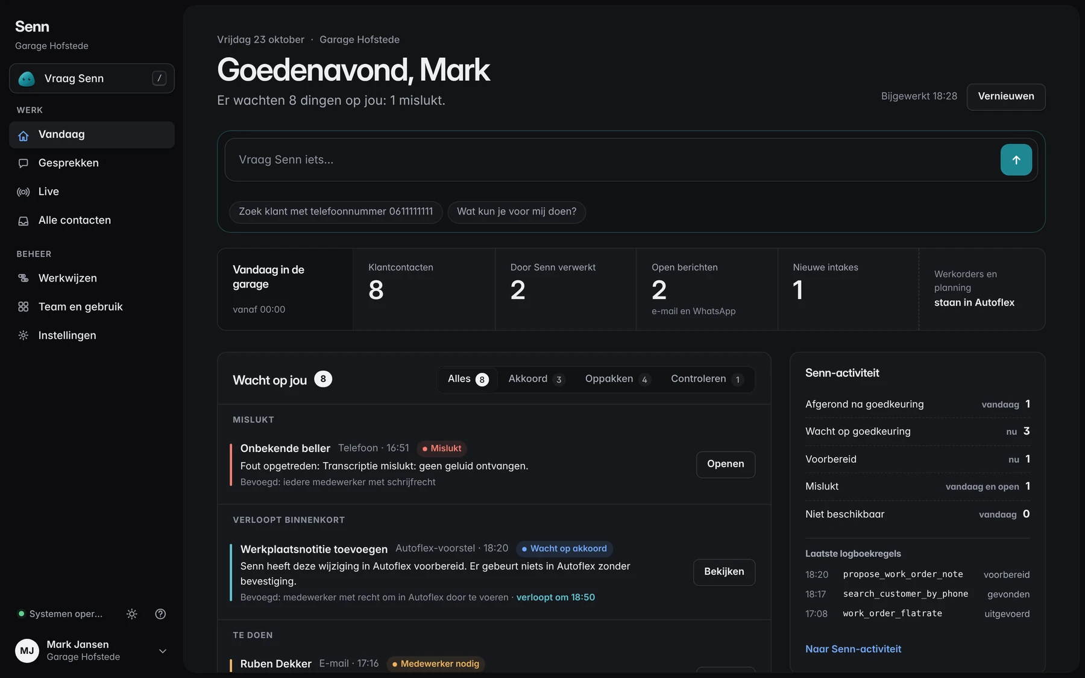Click the Open berichten stat card
Viewport: 1085px width, 678px height.
tap(706, 289)
